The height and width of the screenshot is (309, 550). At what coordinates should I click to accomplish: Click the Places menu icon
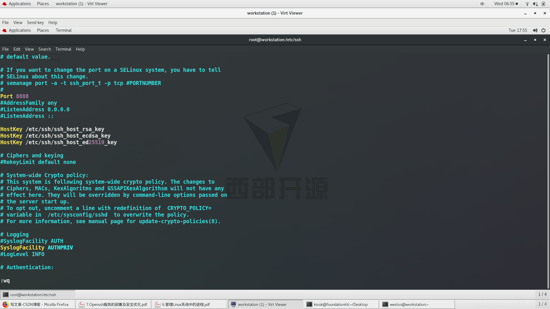tap(43, 3)
